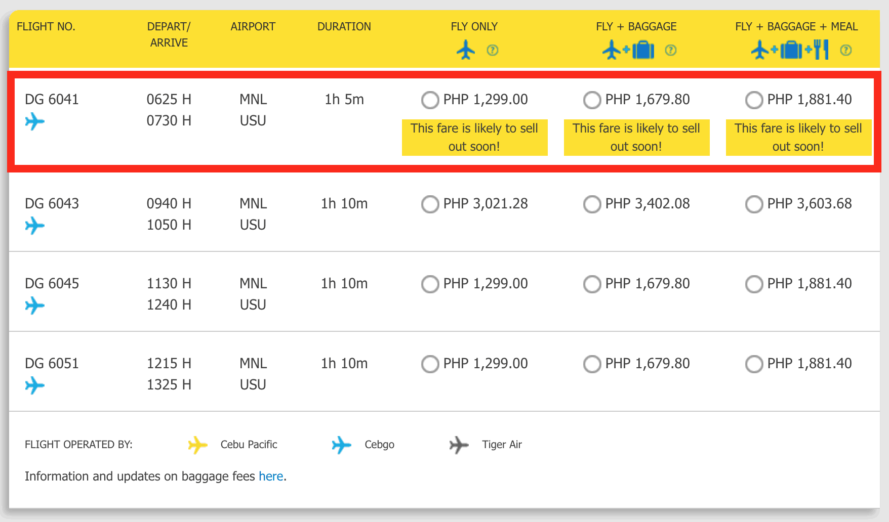Click the help icon beside Fly + Baggage
889x522 pixels.
(x=670, y=50)
